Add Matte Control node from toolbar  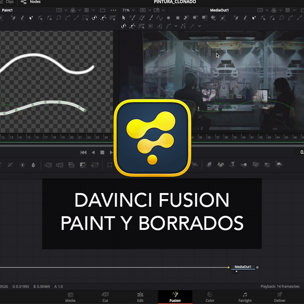(83, 165)
